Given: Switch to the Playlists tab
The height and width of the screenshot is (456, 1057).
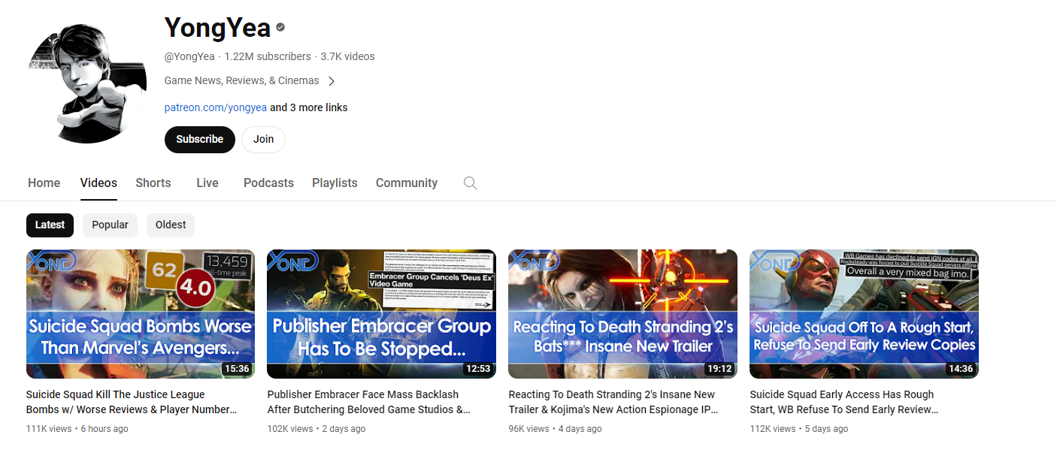Looking at the screenshot, I should pyautogui.click(x=335, y=183).
